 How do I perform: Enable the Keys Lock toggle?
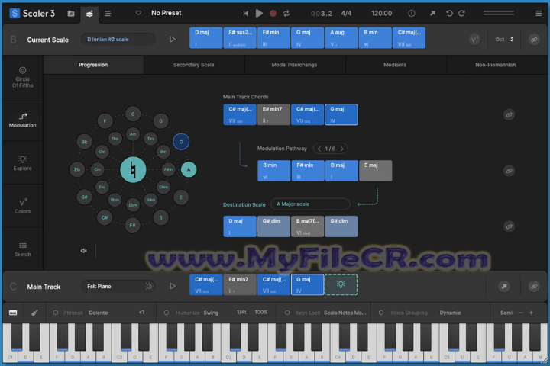[x=287, y=313]
